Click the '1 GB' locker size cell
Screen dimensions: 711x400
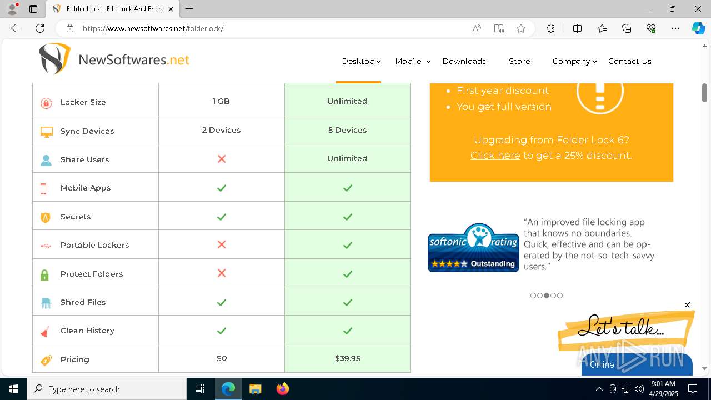221,101
